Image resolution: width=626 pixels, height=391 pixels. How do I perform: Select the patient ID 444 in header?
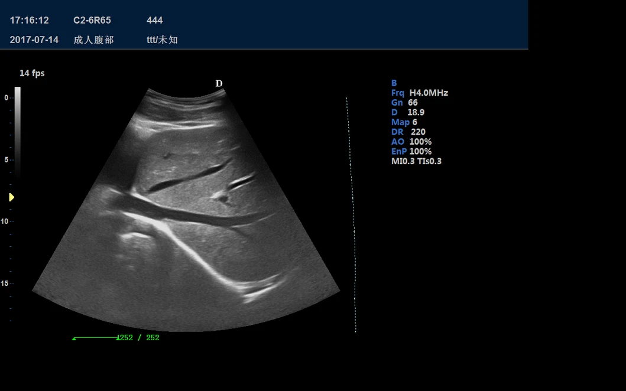[154, 20]
